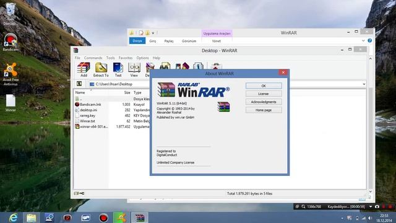Click the folder icon in Explorer quick access toolbar
This screenshot has height=223, width=396.
(131, 33)
